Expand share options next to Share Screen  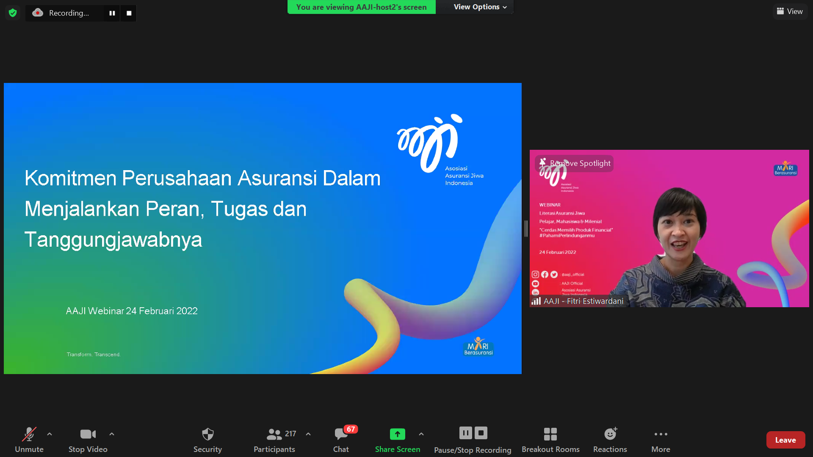tap(421, 434)
